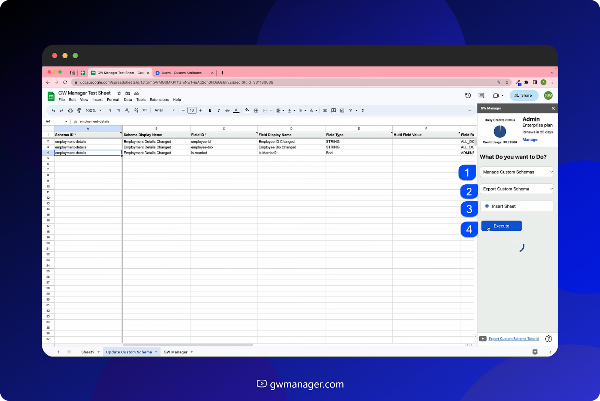
Task: Click the Share button
Action: tap(523, 96)
